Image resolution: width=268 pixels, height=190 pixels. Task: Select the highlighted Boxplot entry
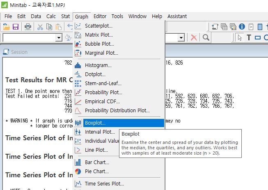pos(119,123)
